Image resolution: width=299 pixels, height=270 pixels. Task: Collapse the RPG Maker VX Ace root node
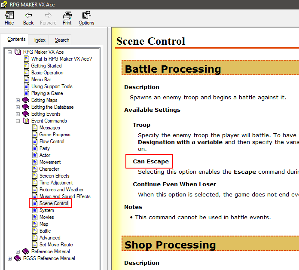9,52
